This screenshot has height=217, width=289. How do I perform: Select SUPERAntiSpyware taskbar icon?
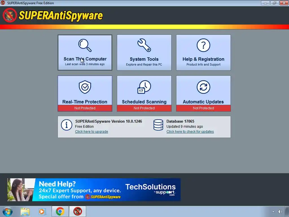click(x=78, y=211)
